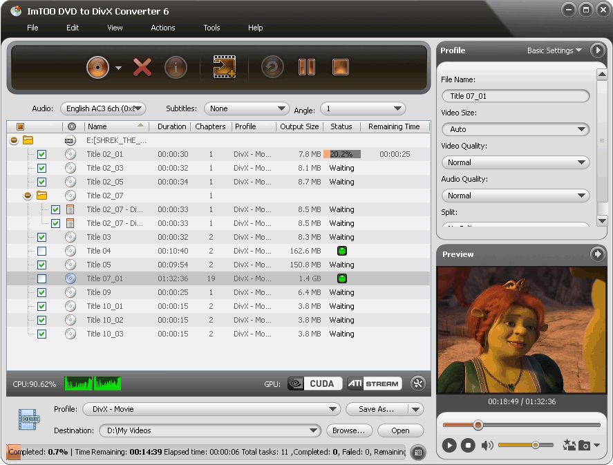
Task: Check the box for Title 07_01
Action: coord(42,278)
